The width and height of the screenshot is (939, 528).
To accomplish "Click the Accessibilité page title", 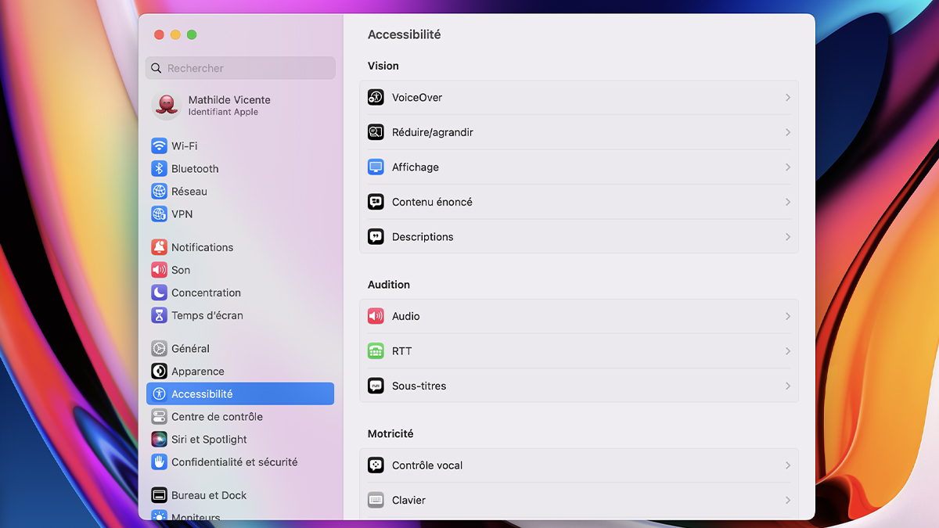I will (405, 34).
